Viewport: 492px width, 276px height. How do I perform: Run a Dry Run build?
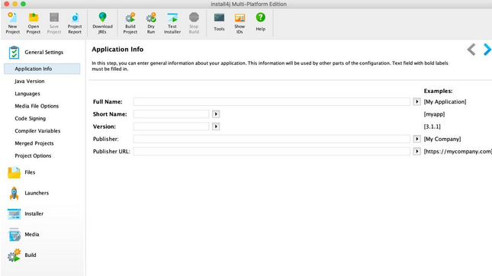151,18
